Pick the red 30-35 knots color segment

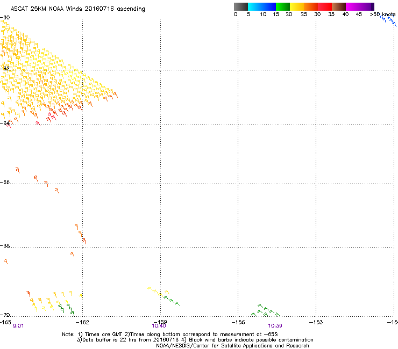pyautogui.click(x=325, y=6)
